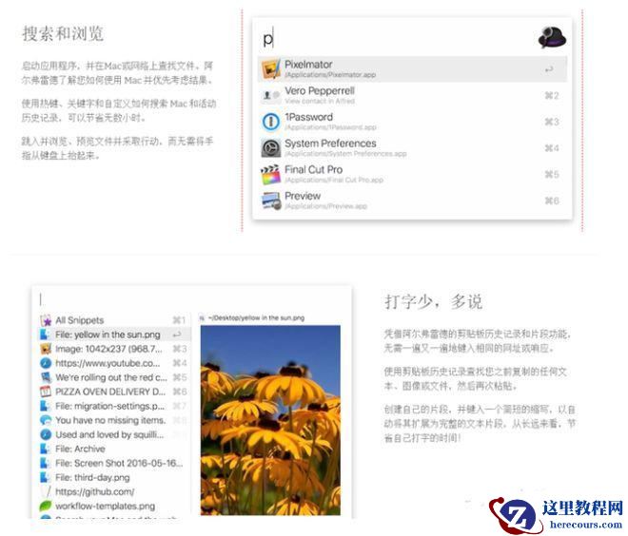Click the file icon beside third-day.png
The height and width of the screenshot is (536, 628).
[46, 478]
